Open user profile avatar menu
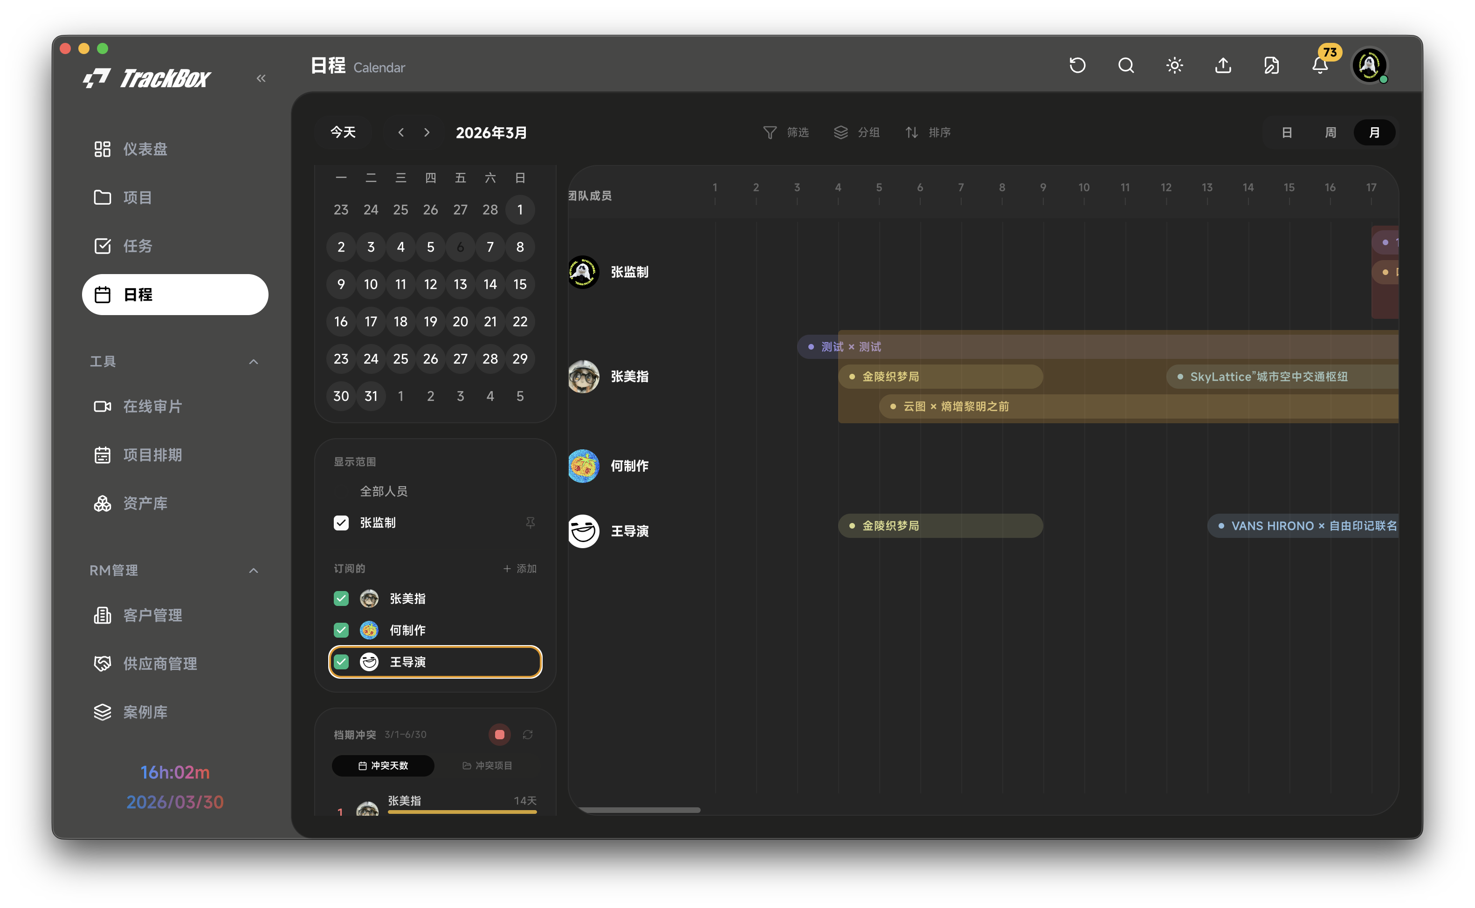 [x=1369, y=65]
